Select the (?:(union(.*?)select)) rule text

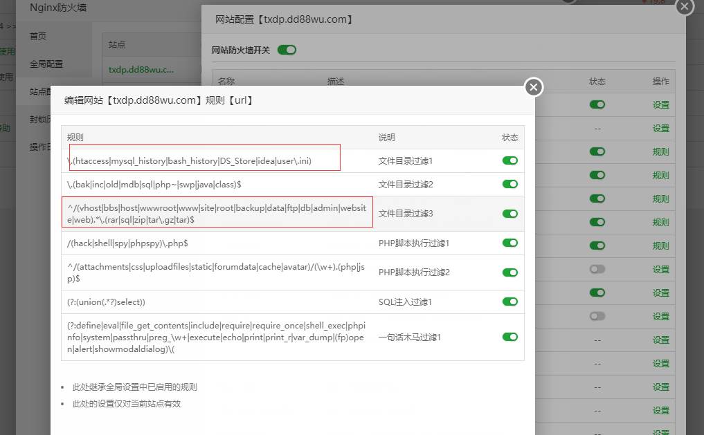pyautogui.click(x=106, y=302)
